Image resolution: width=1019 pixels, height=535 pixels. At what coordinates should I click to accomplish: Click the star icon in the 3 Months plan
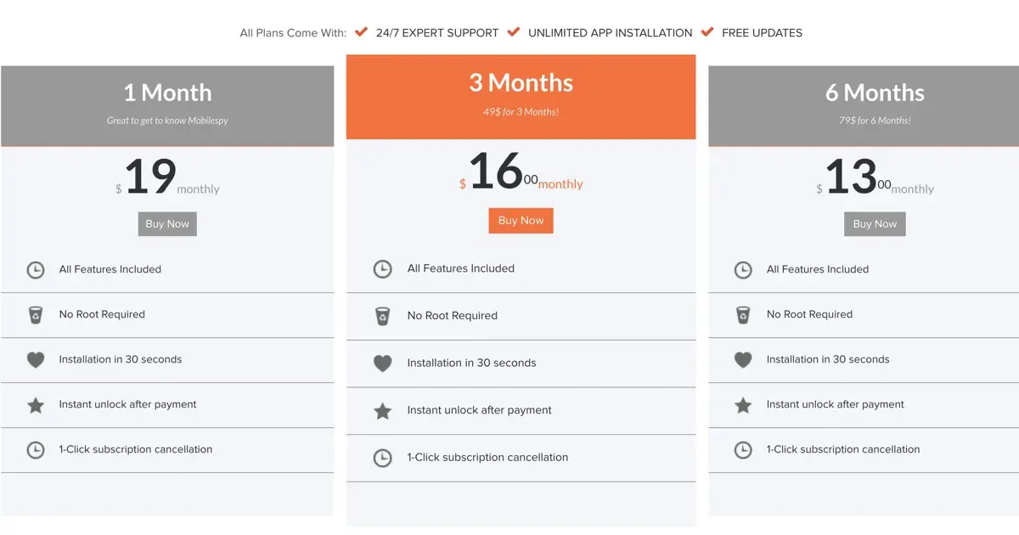coord(383,411)
